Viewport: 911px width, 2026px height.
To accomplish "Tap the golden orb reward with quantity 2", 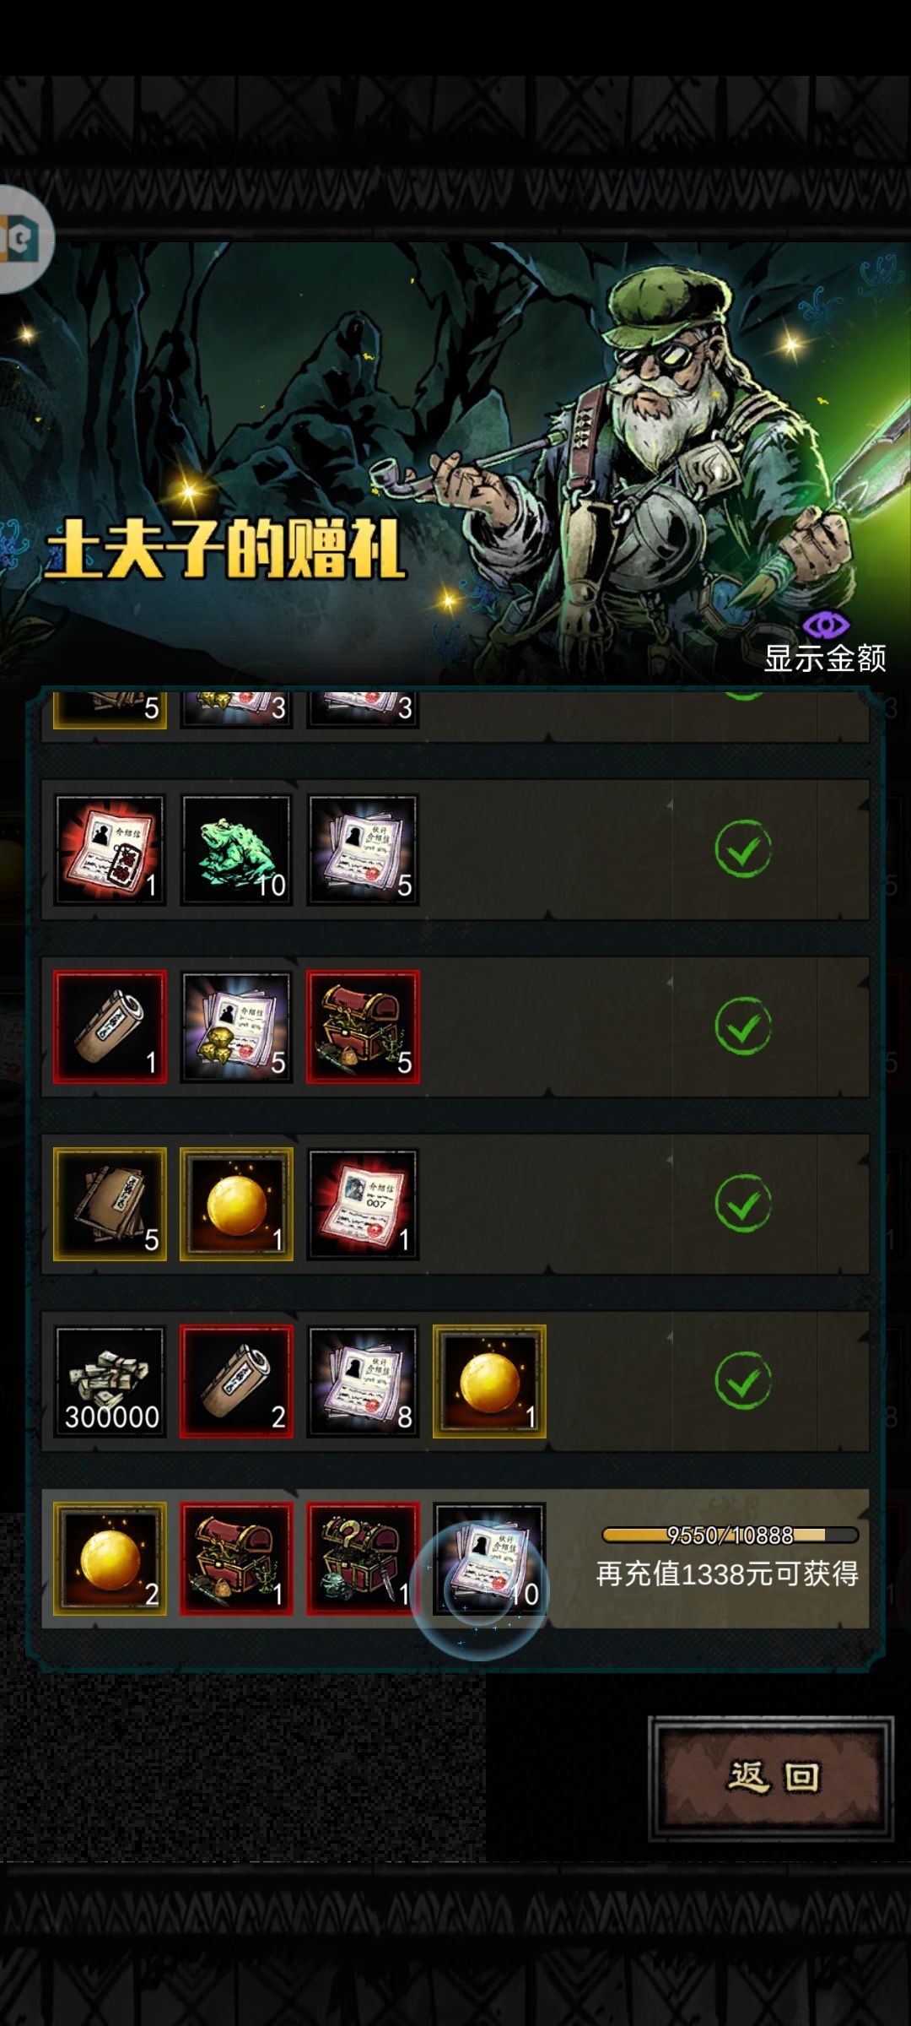I will click(110, 1558).
